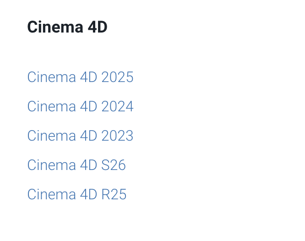Choose the oldest listed version, R25
305x241 pixels.
pyautogui.click(x=77, y=194)
